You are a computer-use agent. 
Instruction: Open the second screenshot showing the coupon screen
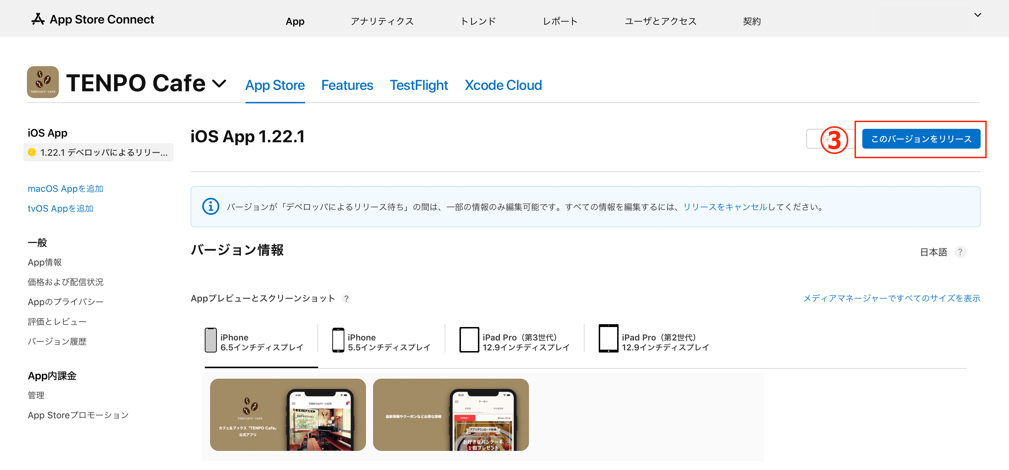451,415
